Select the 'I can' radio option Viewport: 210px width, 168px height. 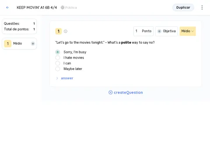pos(58,63)
